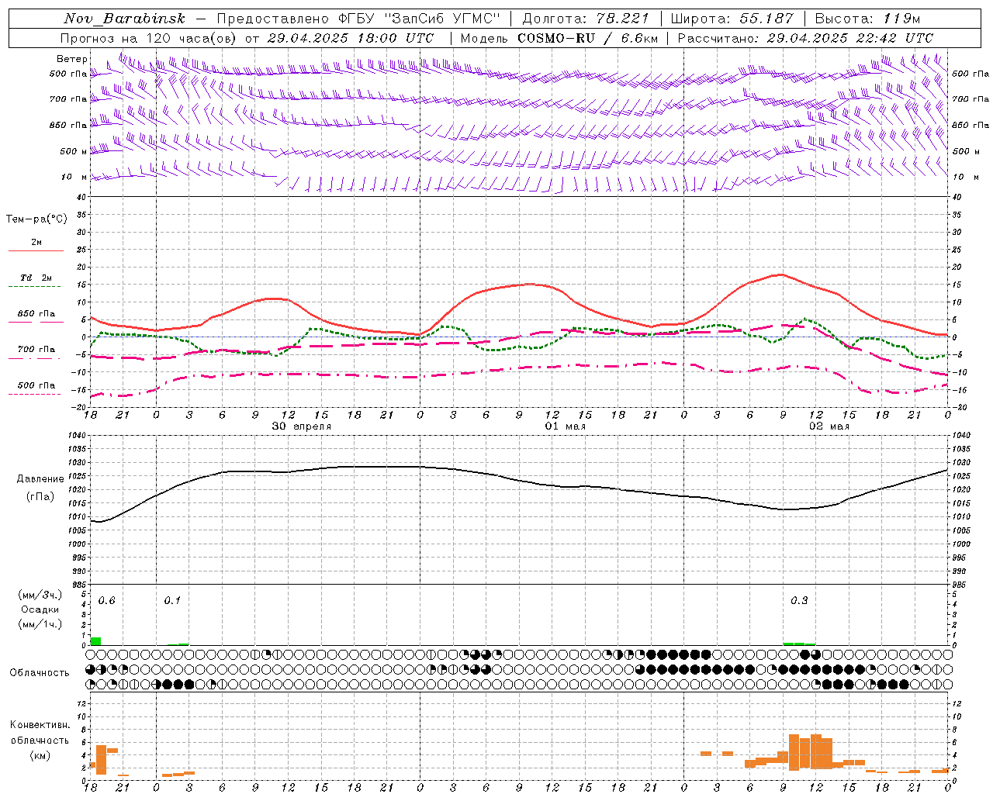Image resolution: width=993 pixels, height=794 pixels.
Task: Click precipitation amount "0.1"
Action: point(172,601)
